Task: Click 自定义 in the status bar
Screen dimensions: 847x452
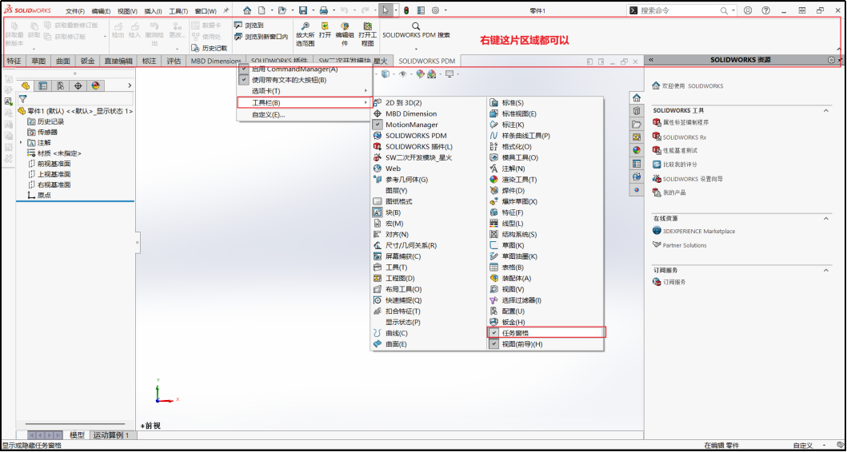Action: click(x=803, y=446)
